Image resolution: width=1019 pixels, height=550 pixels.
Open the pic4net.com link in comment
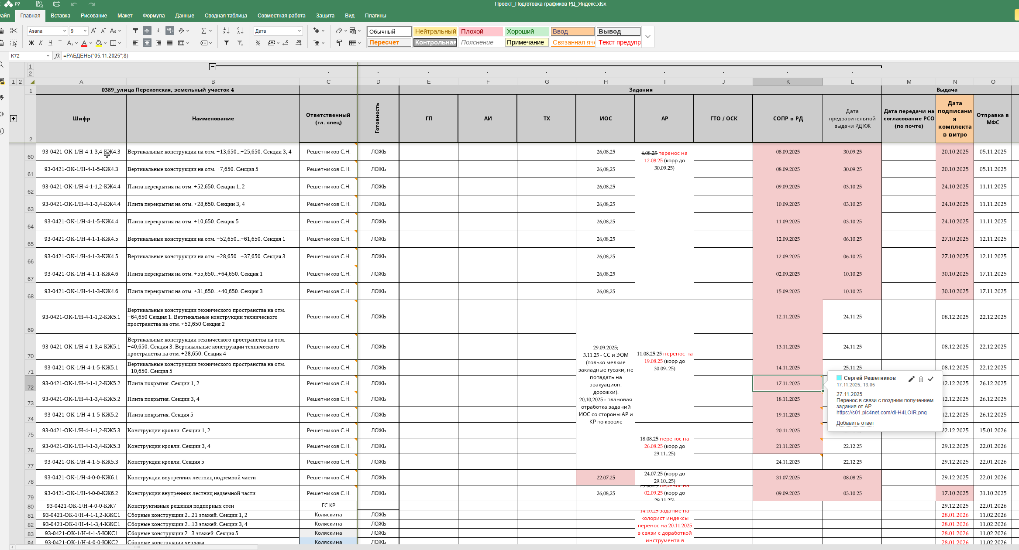pyautogui.click(x=881, y=413)
